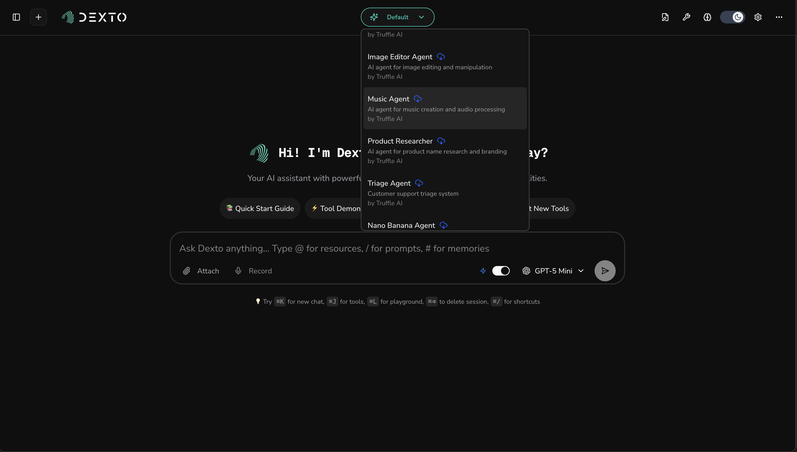The image size is (797, 452).
Task: Open the tools wrench icon
Action: tap(686, 17)
